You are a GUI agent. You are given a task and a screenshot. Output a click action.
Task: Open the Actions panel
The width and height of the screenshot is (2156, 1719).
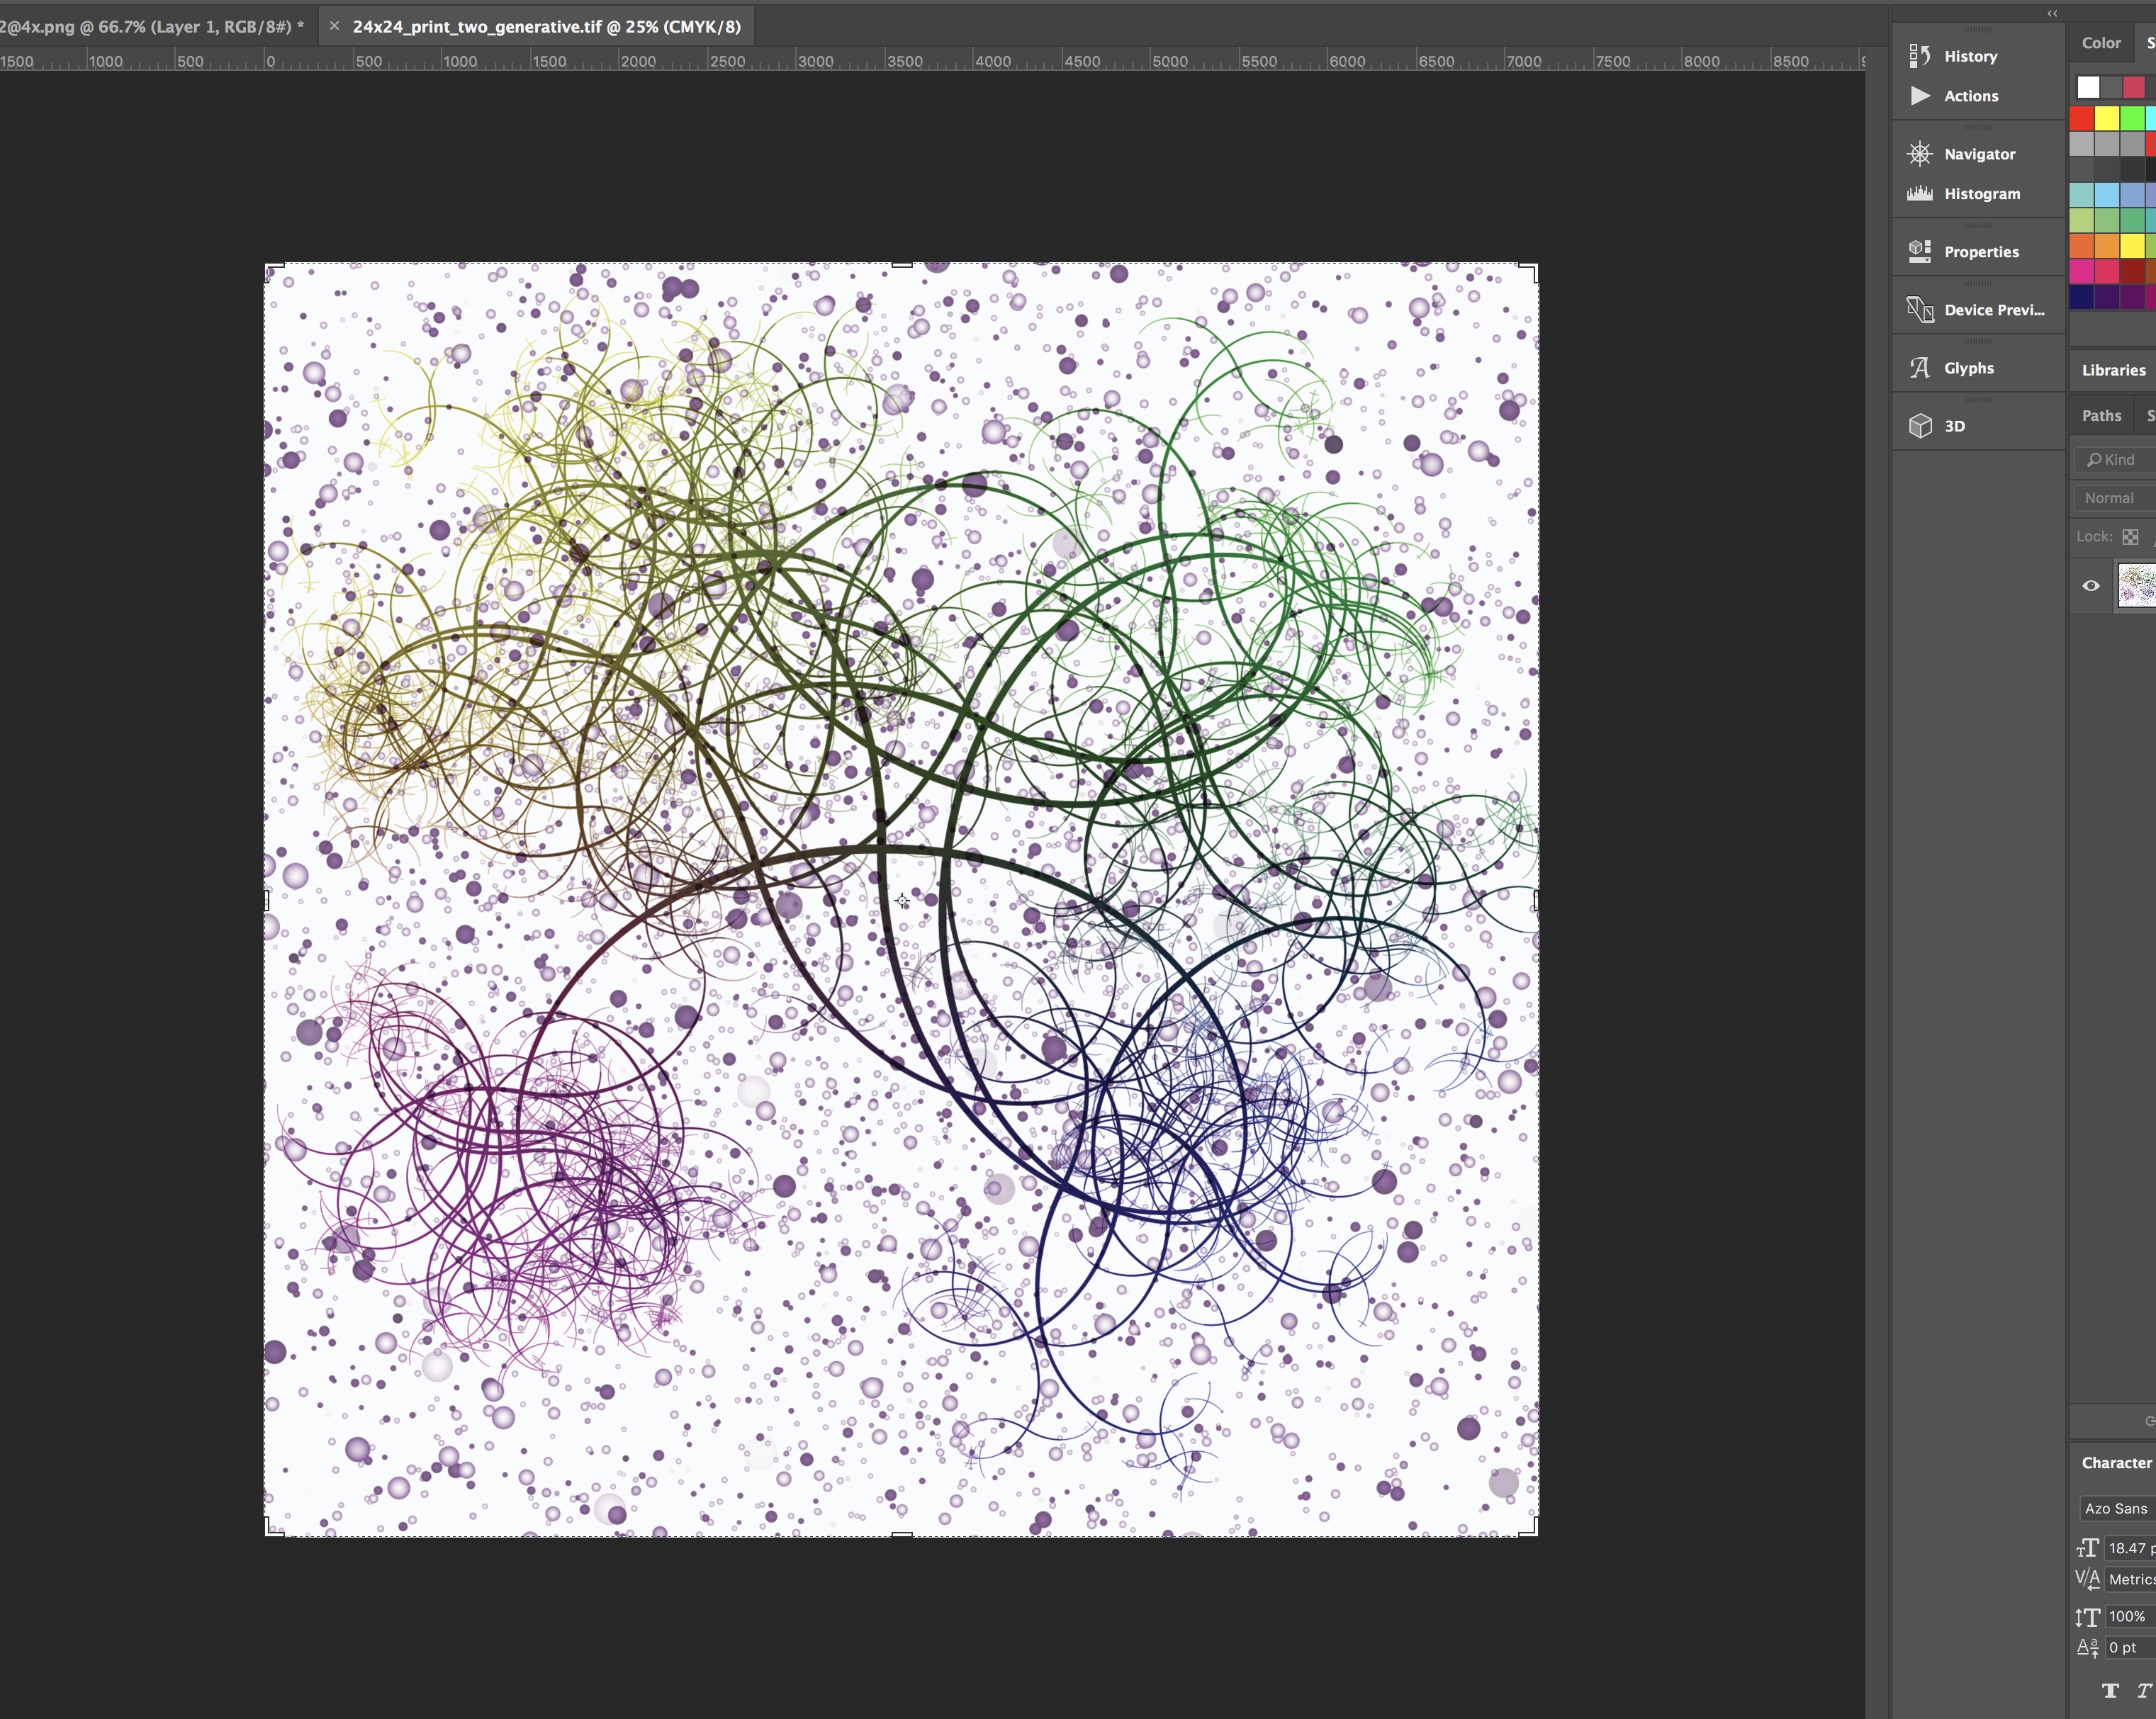point(1969,96)
